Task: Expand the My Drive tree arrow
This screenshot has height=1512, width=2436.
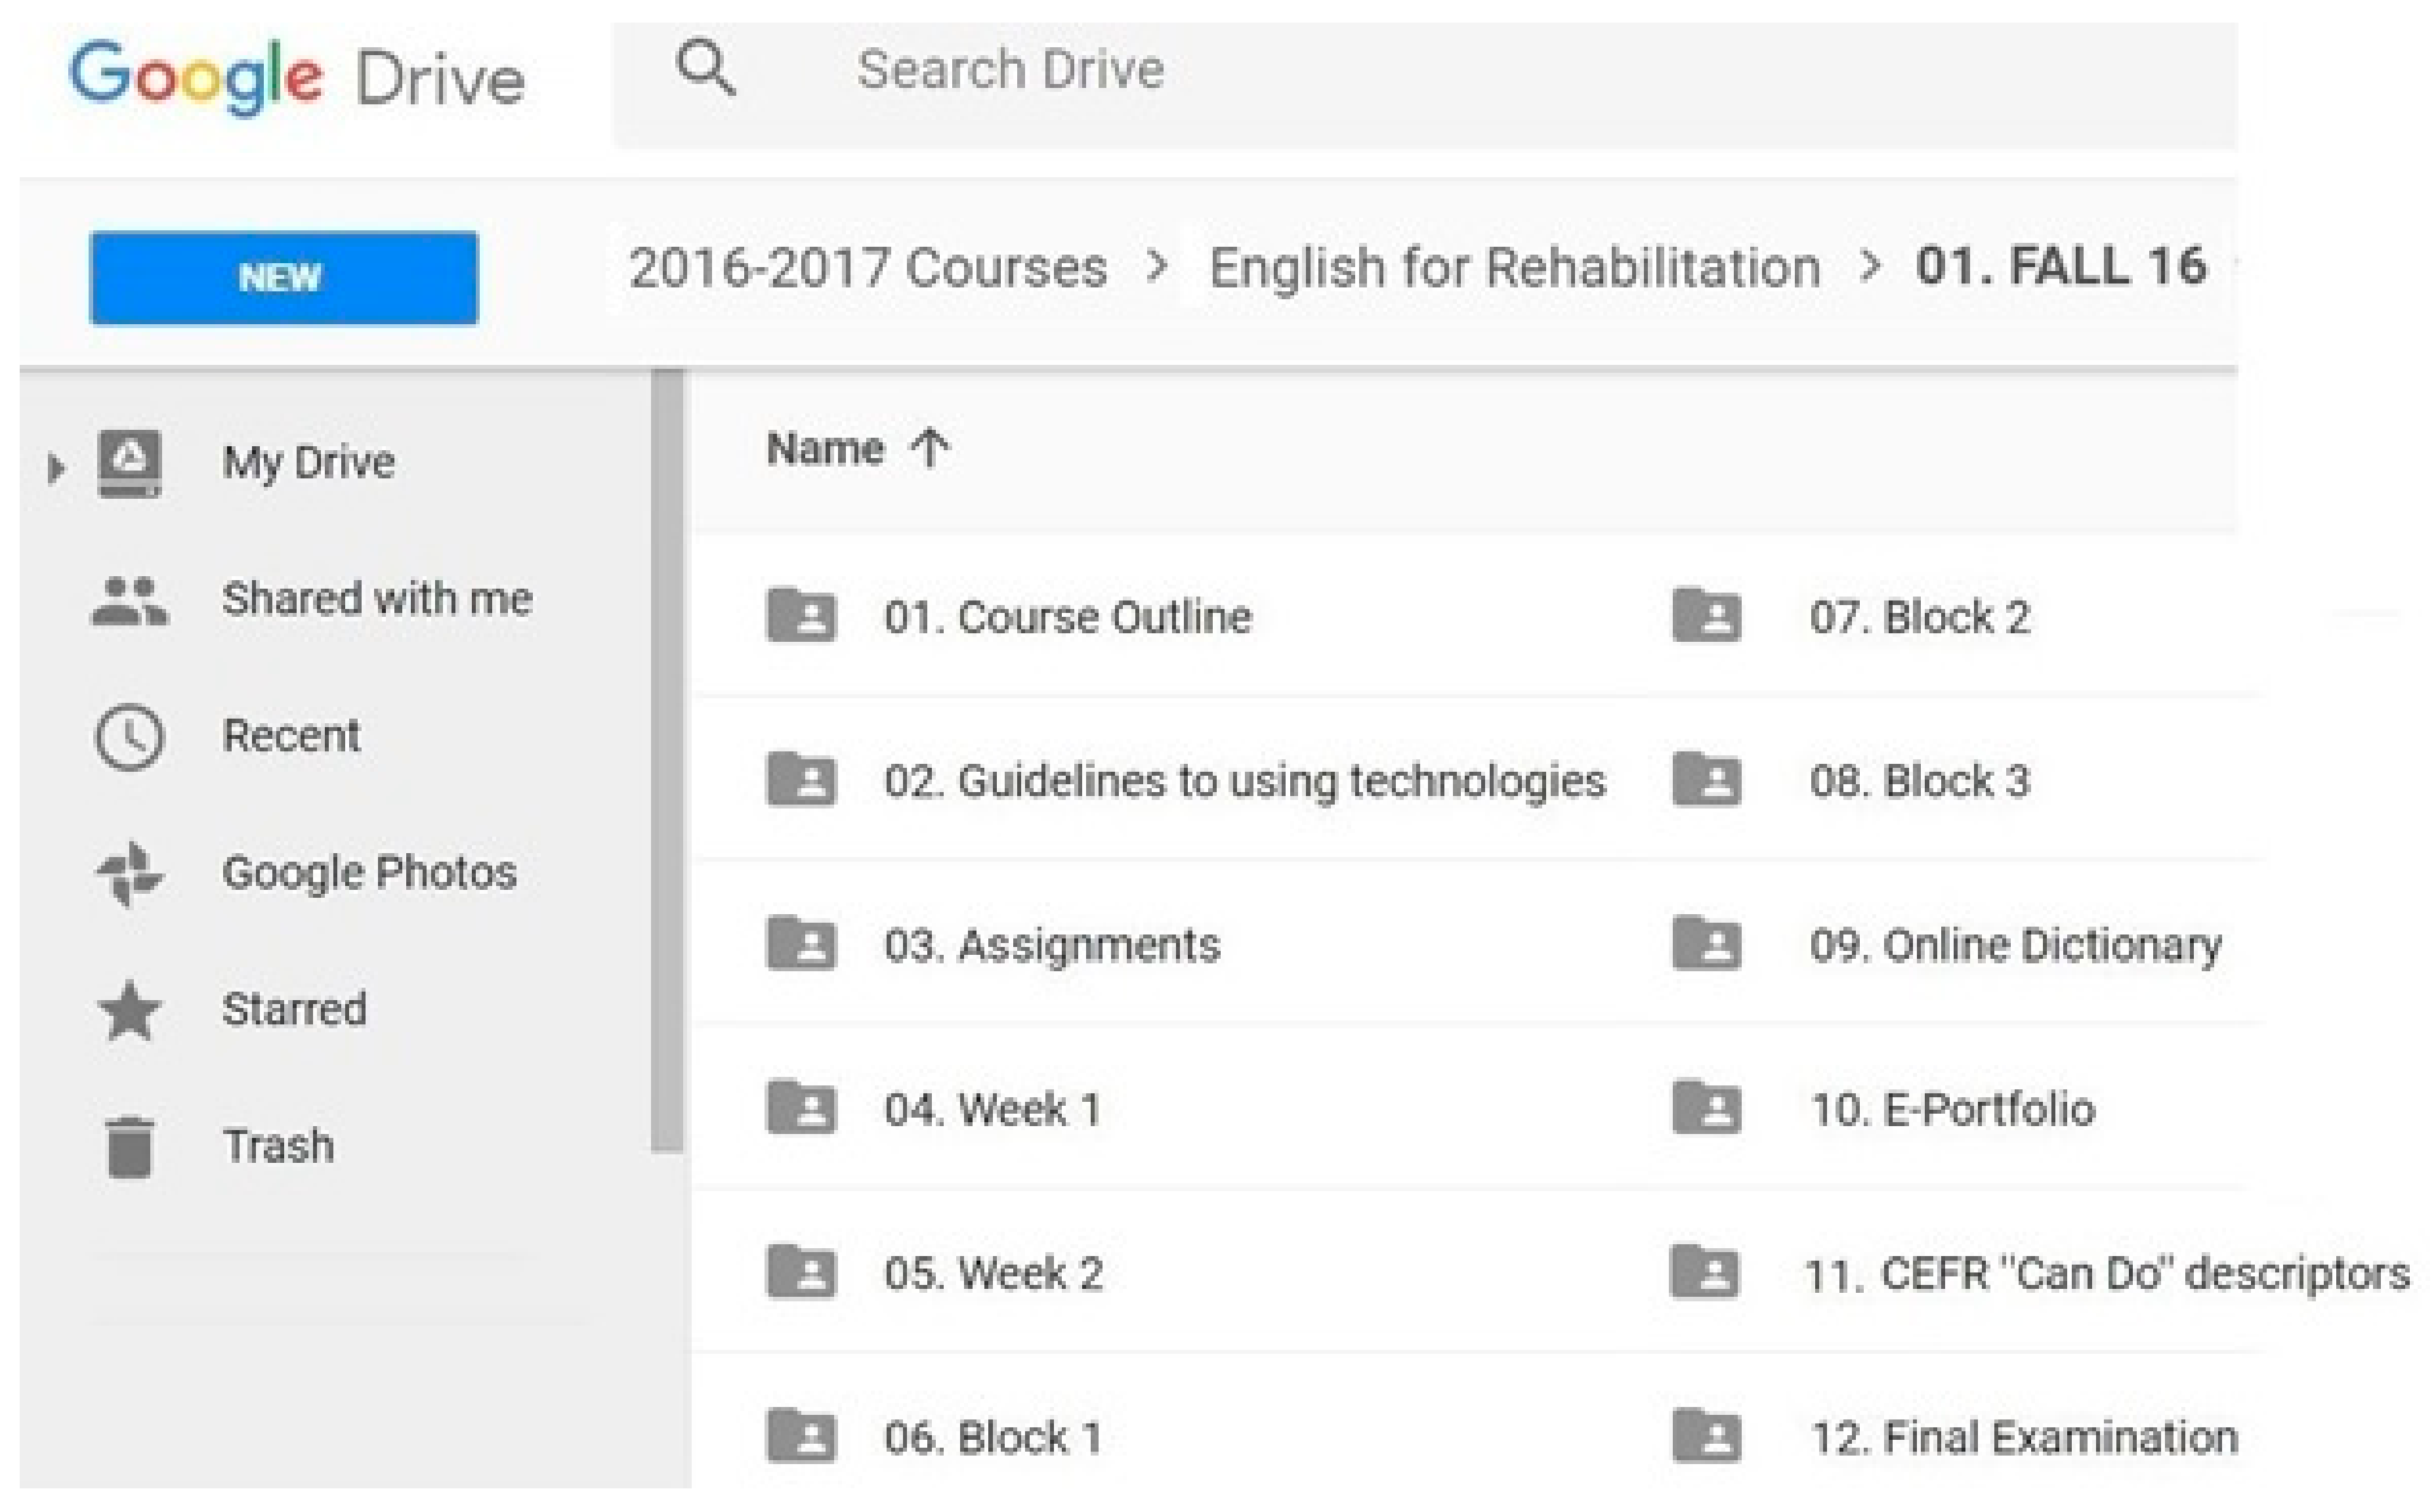Action: click(x=56, y=467)
